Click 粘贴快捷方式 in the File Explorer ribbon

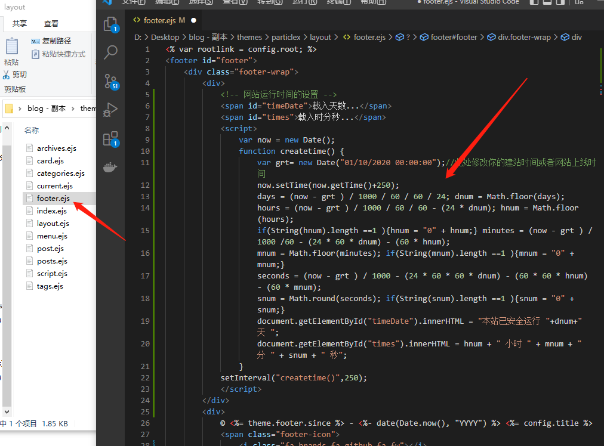click(58, 54)
